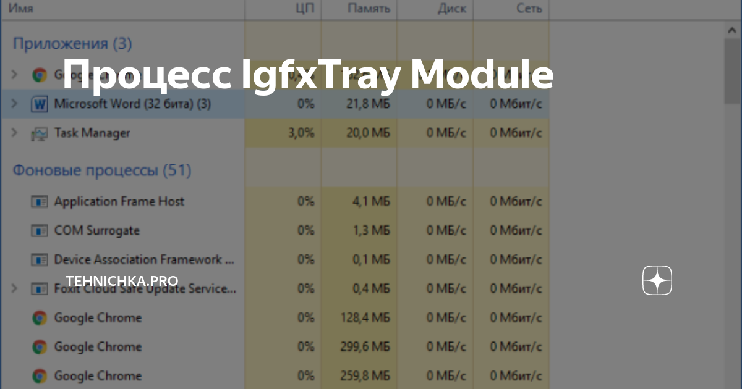Click the 0 МБ/с disk value for Application Frame Host
742x389 pixels.
446,201
